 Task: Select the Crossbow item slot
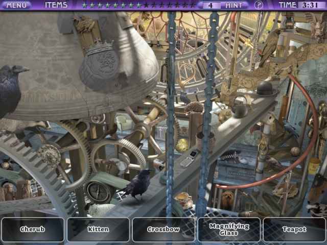tap(163, 229)
